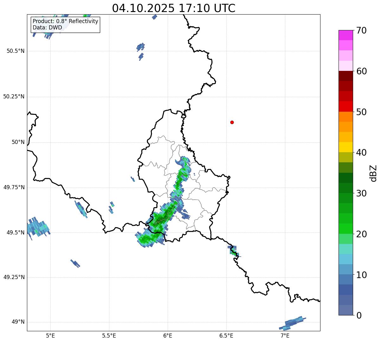Screen dimensions: 381x342
Task: Click the 50.5°N latitude label
Action: point(16,51)
